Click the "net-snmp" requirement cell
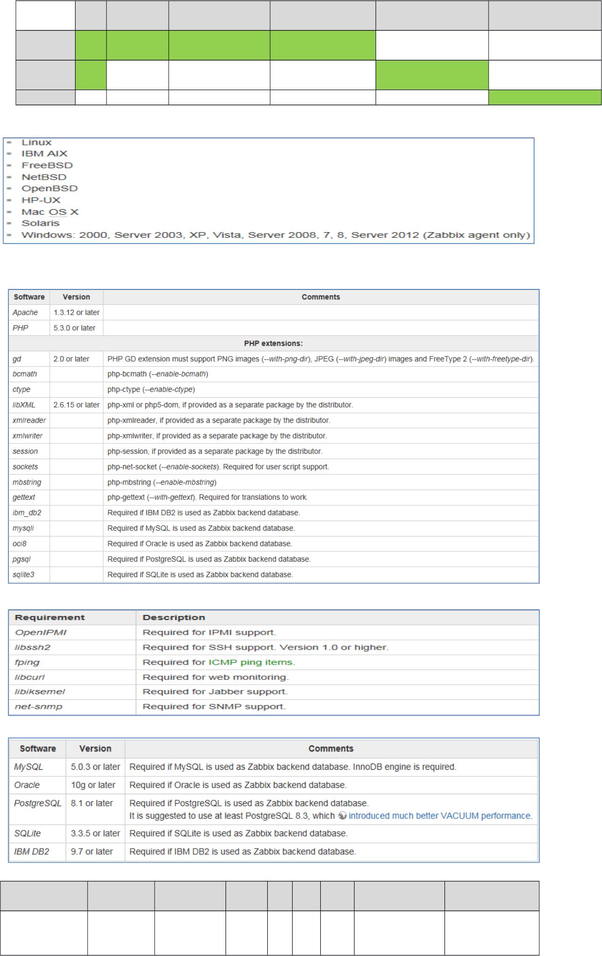The height and width of the screenshot is (956, 602). [72, 706]
